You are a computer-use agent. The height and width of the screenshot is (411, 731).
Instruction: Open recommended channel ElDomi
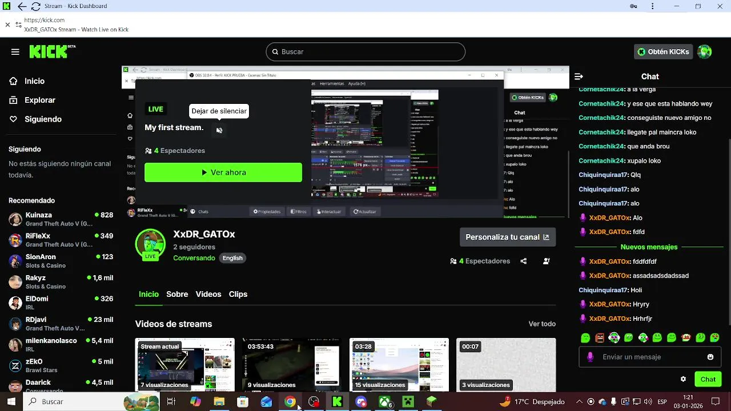click(x=61, y=303)
